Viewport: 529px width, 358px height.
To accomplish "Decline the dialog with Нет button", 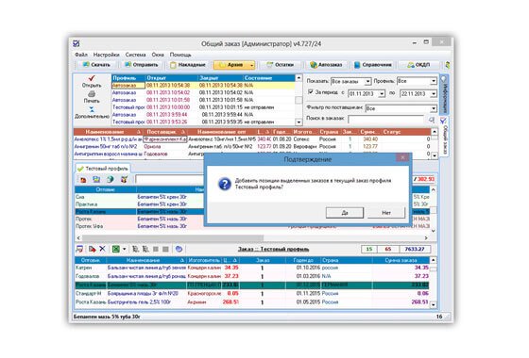I will (x=386, y=213).
